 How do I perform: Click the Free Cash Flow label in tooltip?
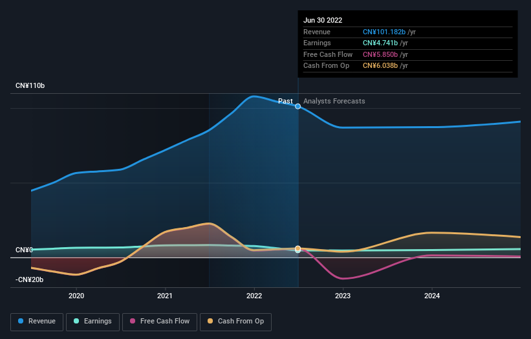pos(328,54)
